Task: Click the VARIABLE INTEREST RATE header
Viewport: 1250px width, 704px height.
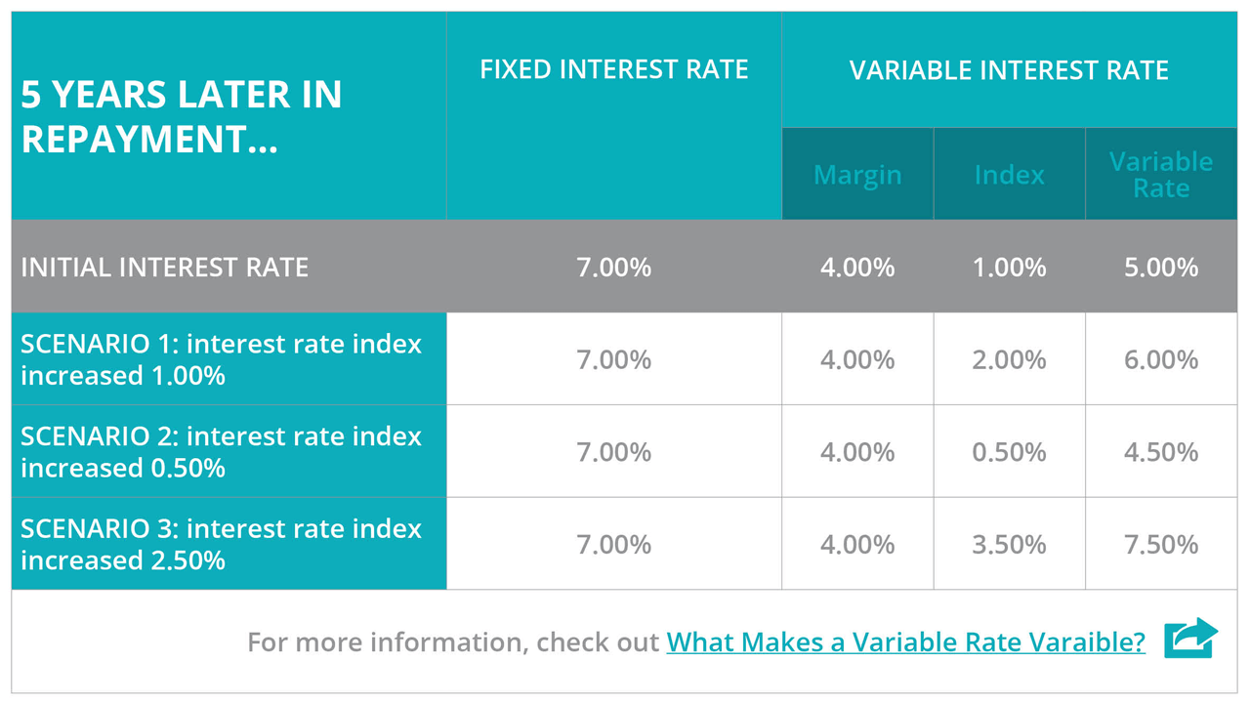Action: coord(1009,70)
